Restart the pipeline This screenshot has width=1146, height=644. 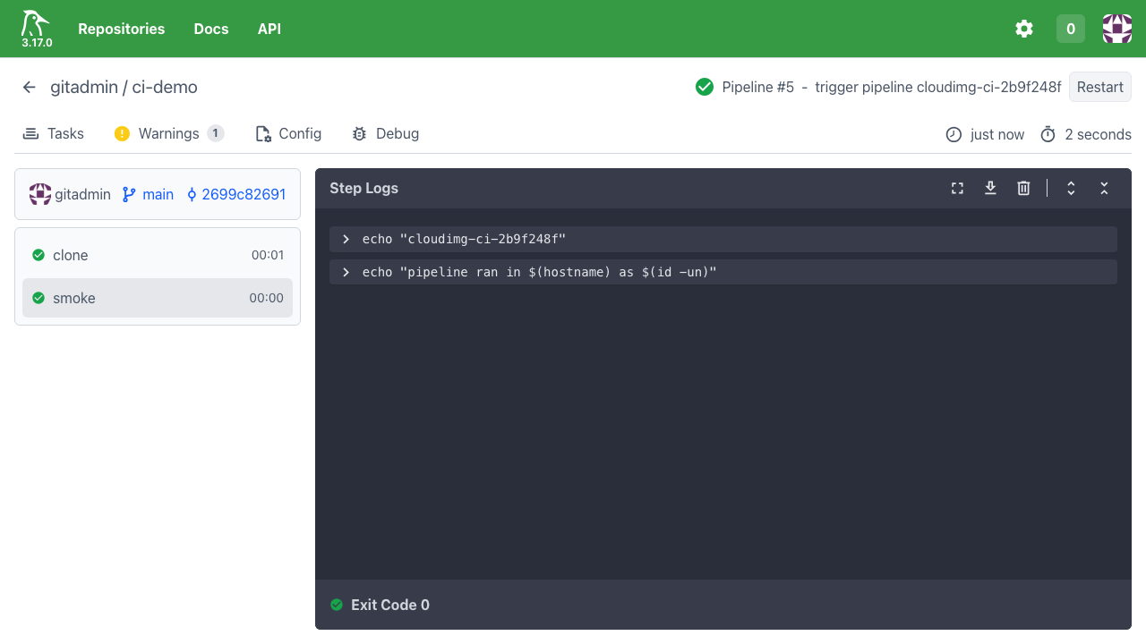(x=1100, y=87)
